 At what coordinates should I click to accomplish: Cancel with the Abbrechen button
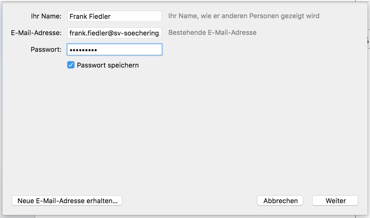tap(280, 200)
